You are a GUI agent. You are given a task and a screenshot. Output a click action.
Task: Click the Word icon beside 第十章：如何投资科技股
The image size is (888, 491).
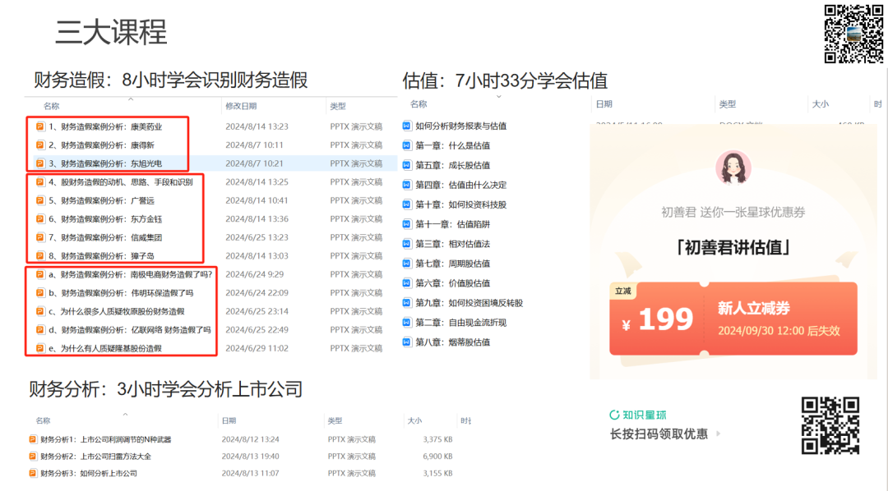pyautogui.click(x=407, y=204)
